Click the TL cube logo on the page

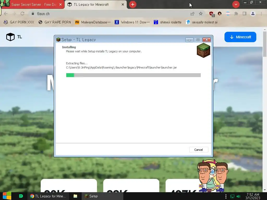click(x=10, y=37)
